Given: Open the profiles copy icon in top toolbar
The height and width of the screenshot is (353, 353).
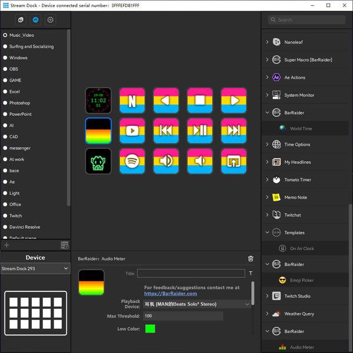Looking at the screenshot, I should (21, 20).
